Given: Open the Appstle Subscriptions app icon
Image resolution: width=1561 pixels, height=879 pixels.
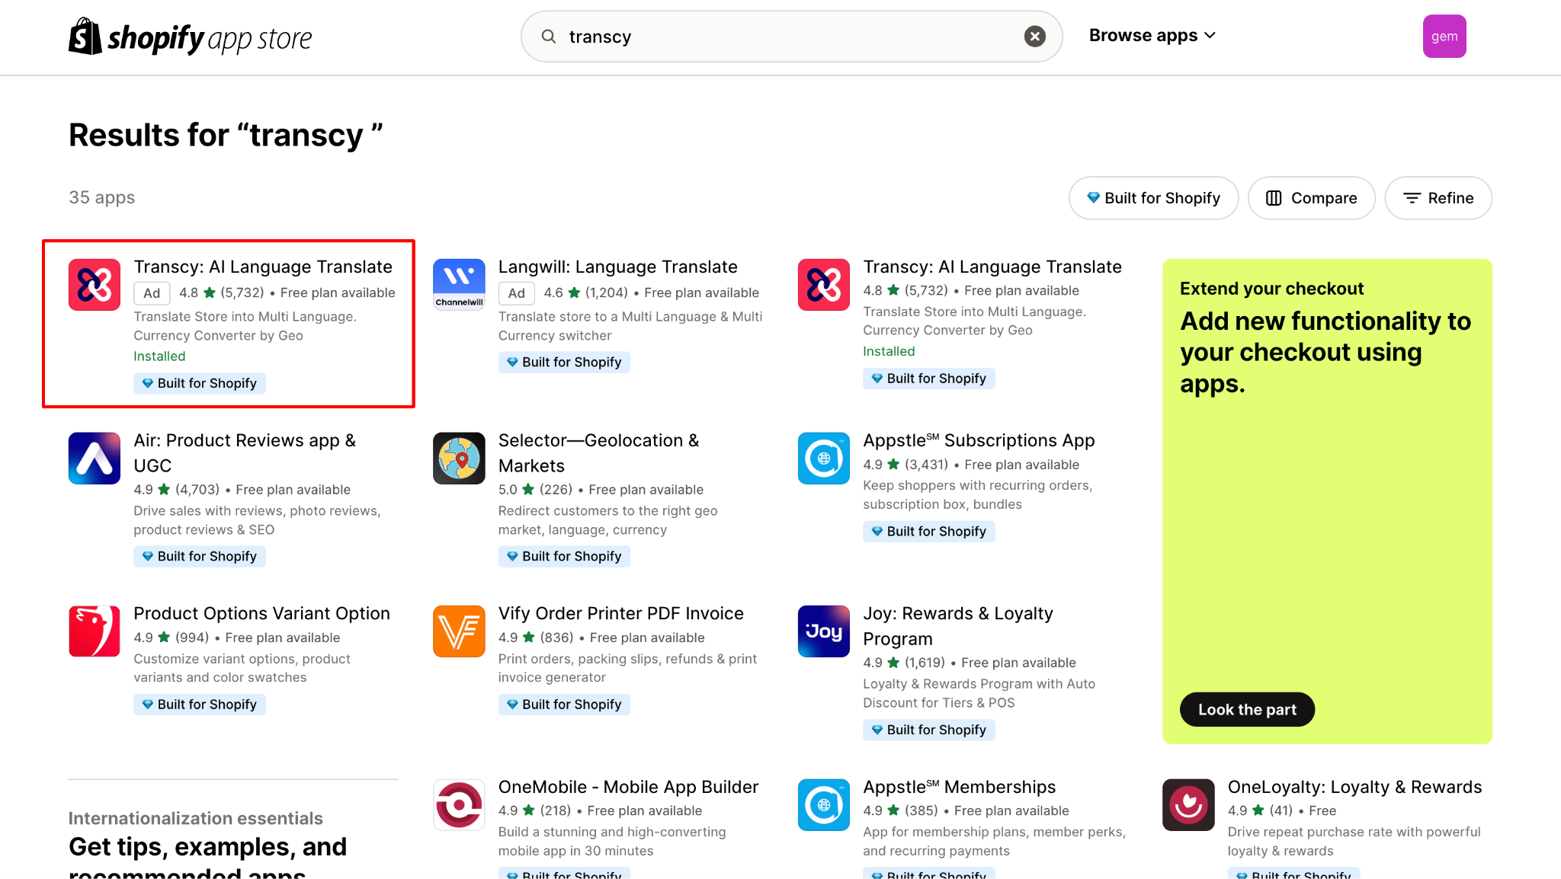Looking at the screenshot, I should click(x=823, y=459).
